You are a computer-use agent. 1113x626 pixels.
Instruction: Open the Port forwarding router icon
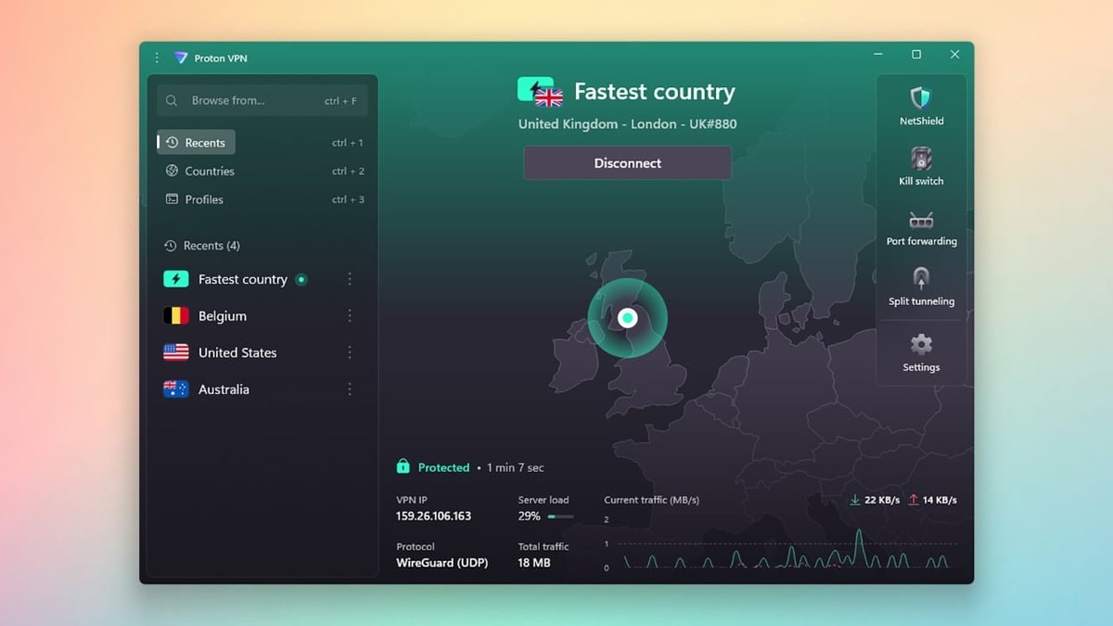(x=921, y=220)
